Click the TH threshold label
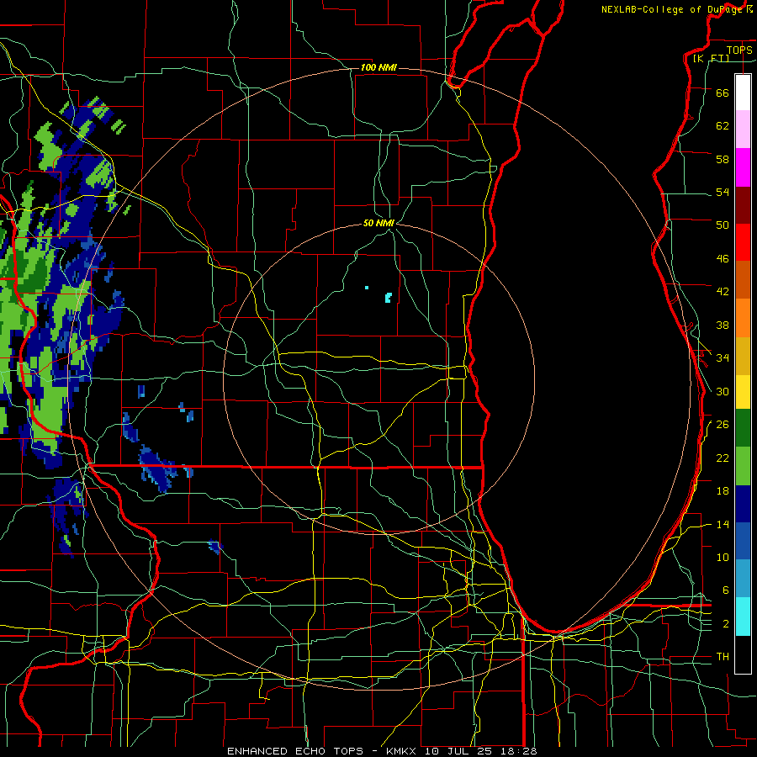Viewport: 757px width, 757px height. click(723, 657)
